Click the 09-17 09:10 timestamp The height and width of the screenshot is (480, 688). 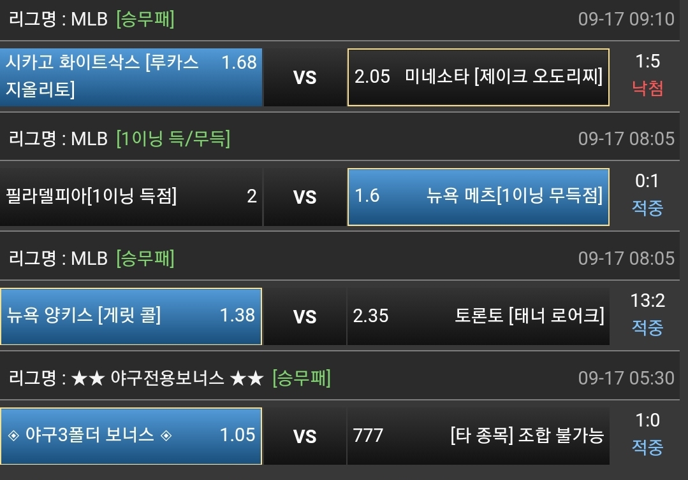point(626,19)
